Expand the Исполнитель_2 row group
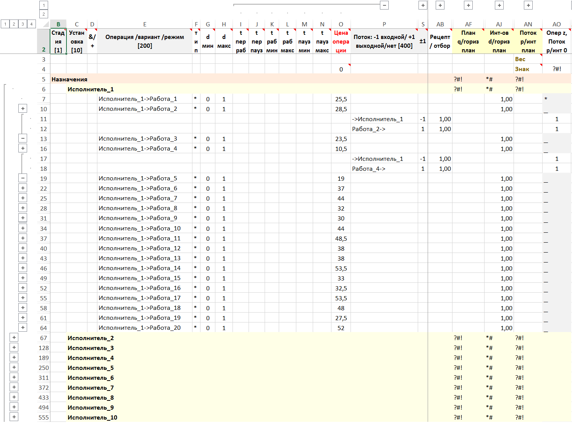Screen dimensions: 572x423 coord(14,337)
